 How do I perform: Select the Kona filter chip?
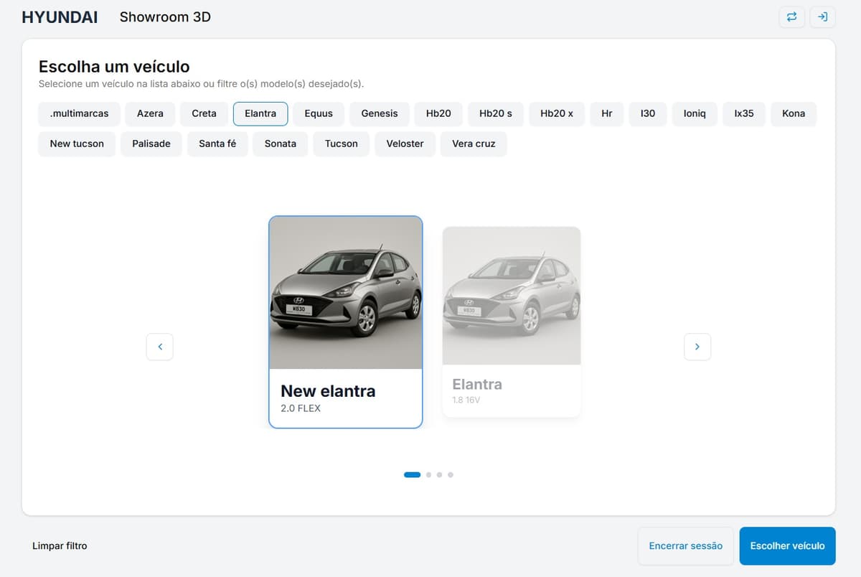click(x=793, y=113)
